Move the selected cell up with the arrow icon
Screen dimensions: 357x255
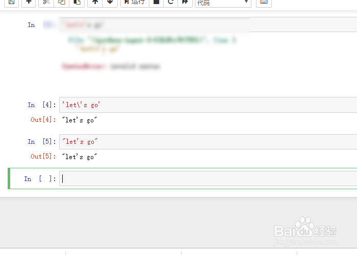pyautogui.click(x=95, y=3)
